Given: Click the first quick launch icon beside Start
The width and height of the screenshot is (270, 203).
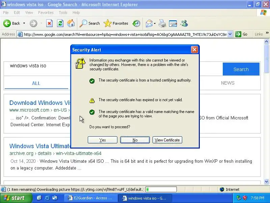Looking at the screenshot, I should click(39, 198).
